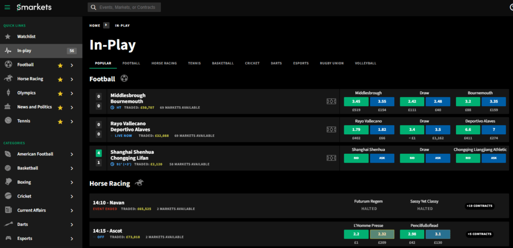Open pitch view icon for Middlesbrough match

tap(331, 101)
